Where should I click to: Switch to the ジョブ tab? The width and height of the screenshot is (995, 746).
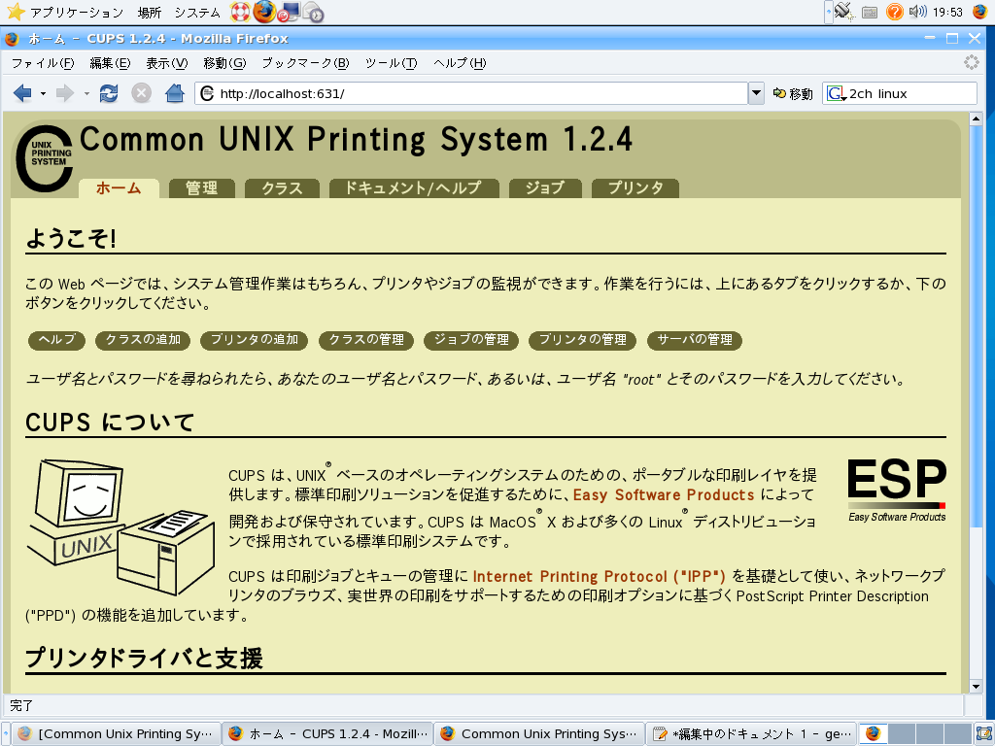point(545,188)
